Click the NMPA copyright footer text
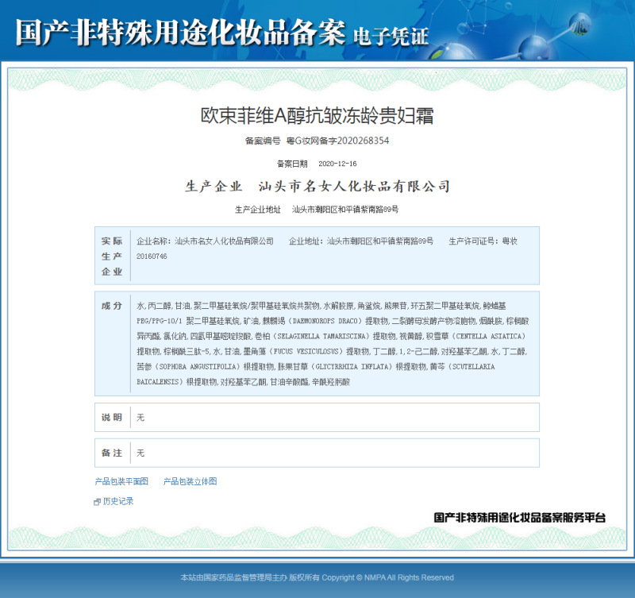The height and width of the screenshot is (598, 635). [x=317, y=577]
